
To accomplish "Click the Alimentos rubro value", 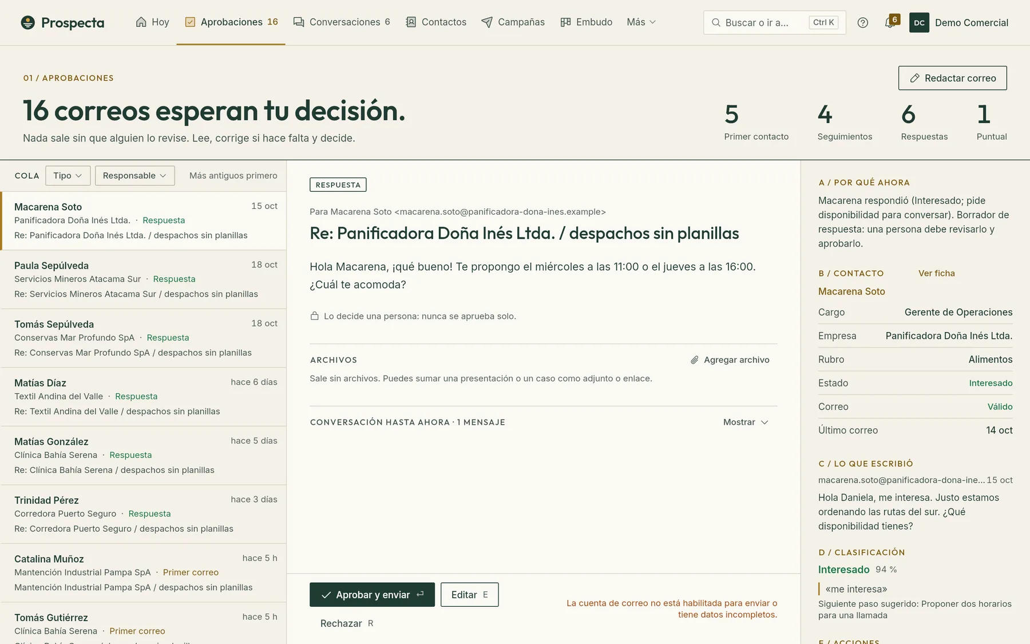I will tap(991, 359).
